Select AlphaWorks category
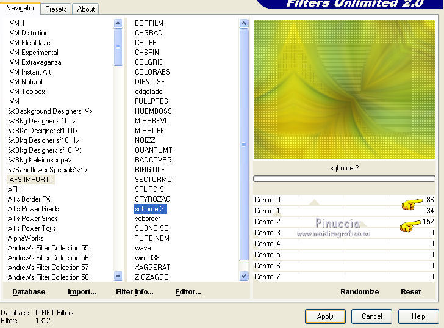The height and width of the screenshot is (328, 444). pyautogui.click(x=26, y=238)
